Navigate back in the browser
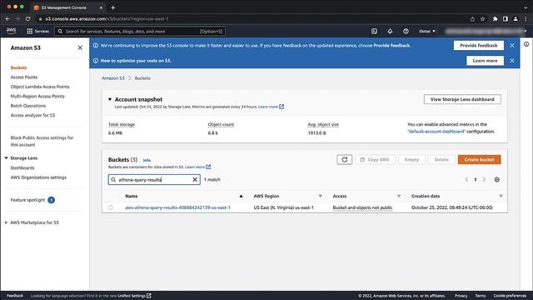 coord(7,18)
